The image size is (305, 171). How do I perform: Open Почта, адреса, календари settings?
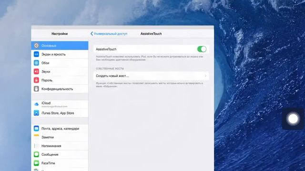pyautogui.click(x=60, y=129)
